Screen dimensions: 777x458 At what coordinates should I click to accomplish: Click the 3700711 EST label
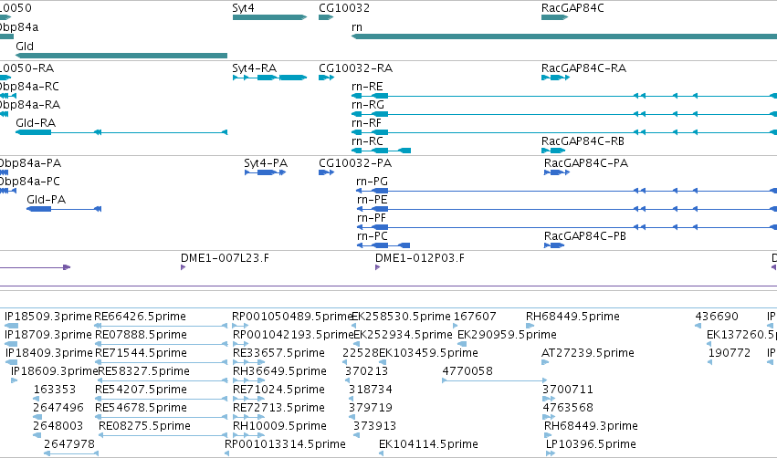(567, 390)
